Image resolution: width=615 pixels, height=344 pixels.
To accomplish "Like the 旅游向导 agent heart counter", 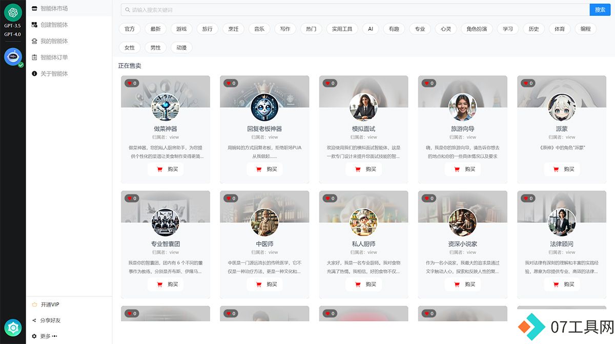I will click(428, 83).
